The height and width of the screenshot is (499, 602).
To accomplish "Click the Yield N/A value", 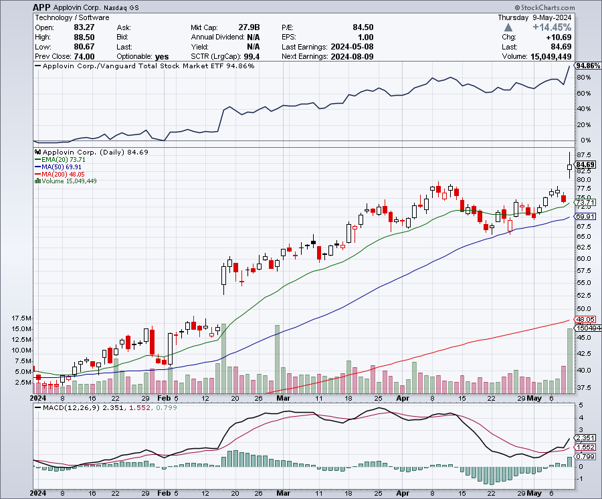I will tap(254, 47).
